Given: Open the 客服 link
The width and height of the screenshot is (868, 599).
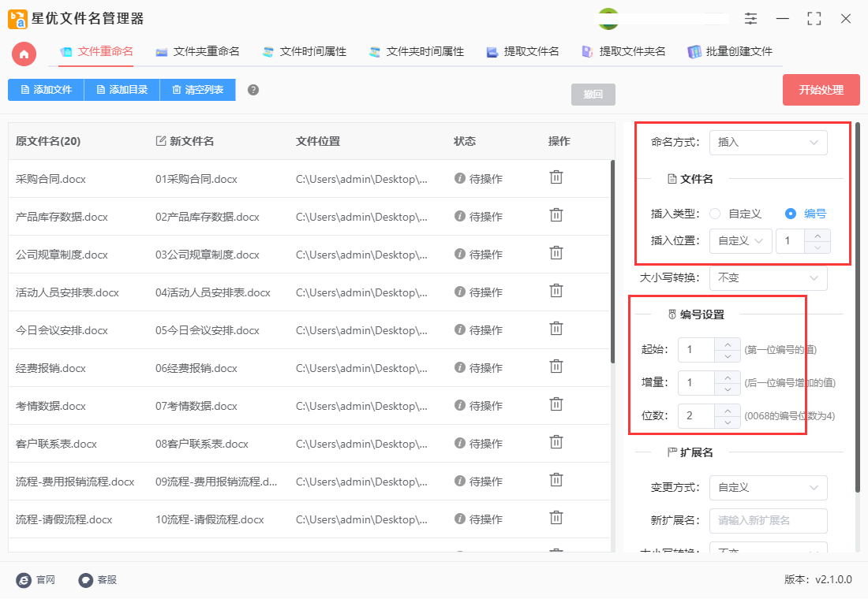Looking at the screenshot, I should pos(107,580).
